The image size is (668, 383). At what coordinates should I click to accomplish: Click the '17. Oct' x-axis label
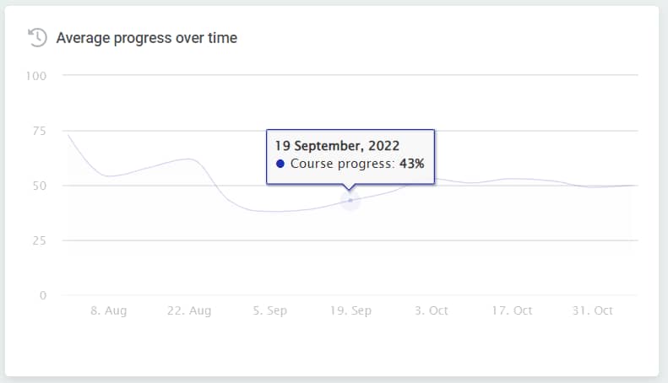click(x=512, y=310)
